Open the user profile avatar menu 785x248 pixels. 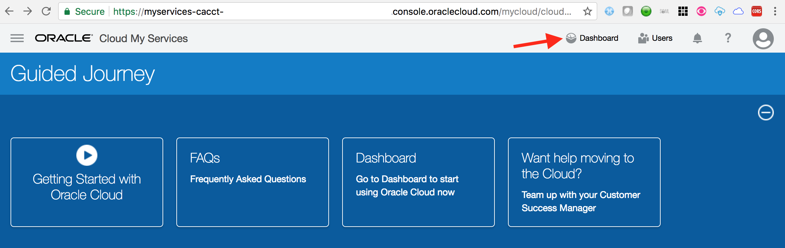coord(763,38)
